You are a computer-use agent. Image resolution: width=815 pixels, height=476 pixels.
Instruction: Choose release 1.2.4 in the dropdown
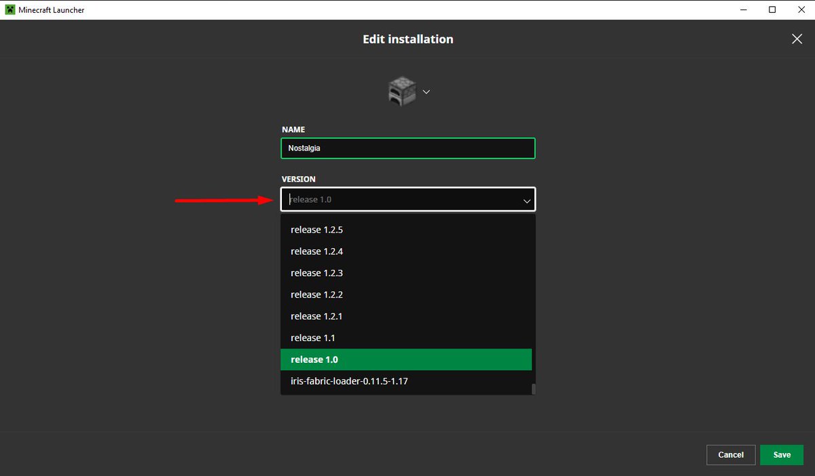pos(406,252)
